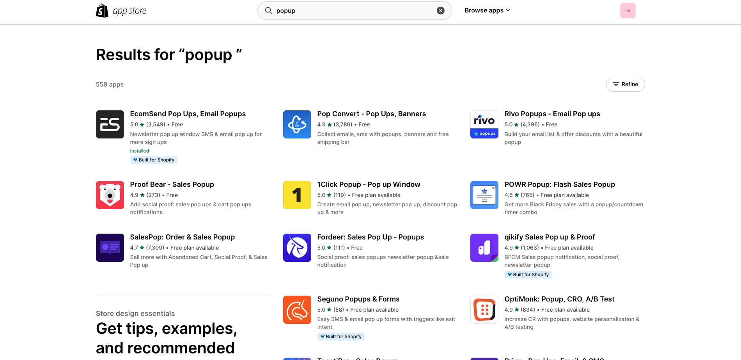Click the 559 apps count text
This screenshot has height=360, width=741.
[110, 84]
